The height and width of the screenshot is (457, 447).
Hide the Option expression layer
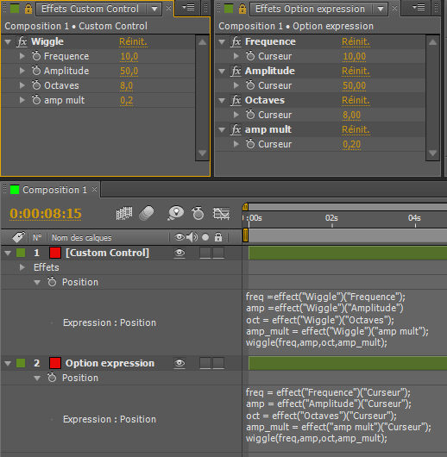pos(179,363)
